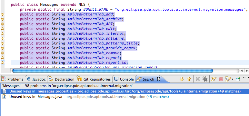Click the file icon beside messages.properties result
The height and width of the screenshot is (116, 249).
tap(5, 91)
